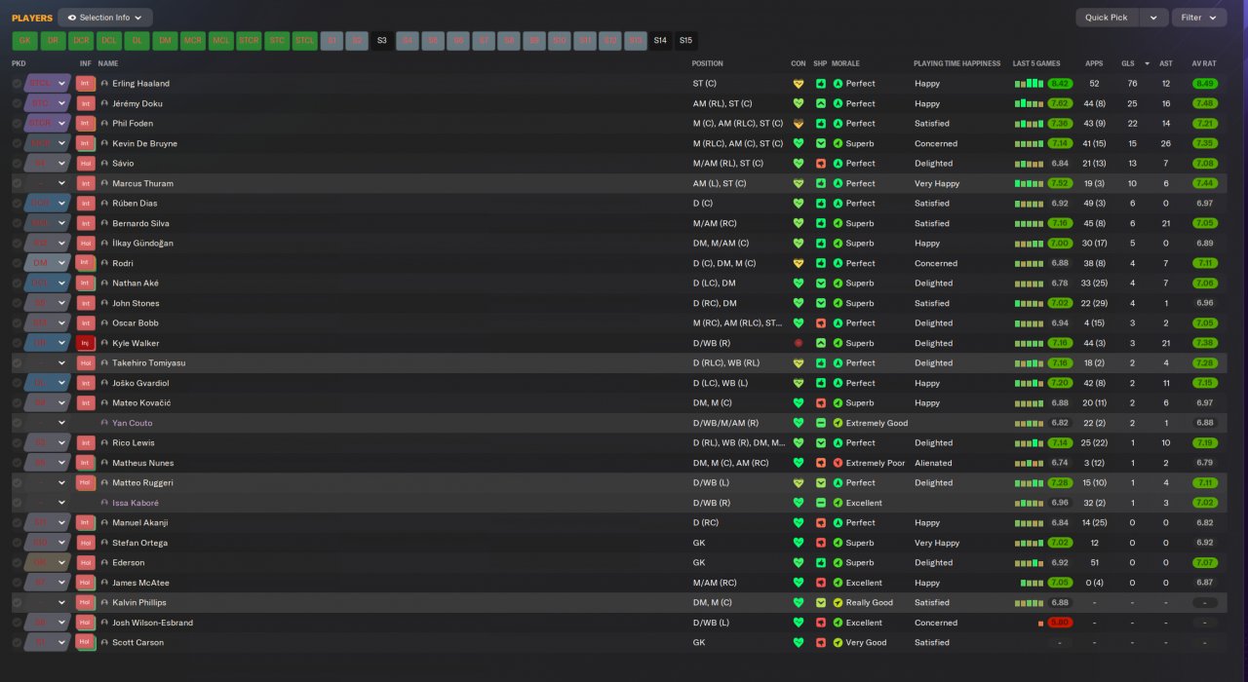Click the Hol badge next to Scott Carson

pyautogui.click(x=86, y=643)
